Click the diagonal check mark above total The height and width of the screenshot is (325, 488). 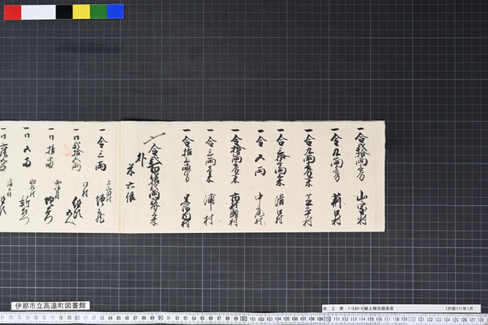pyautogui.click(x=154, y=138)
